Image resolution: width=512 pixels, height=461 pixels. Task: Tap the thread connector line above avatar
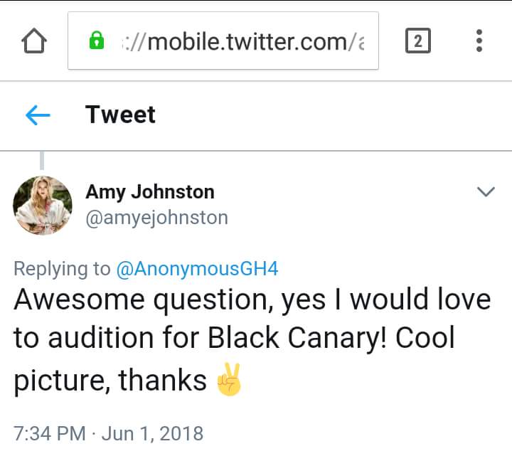(x=42, y=161)
